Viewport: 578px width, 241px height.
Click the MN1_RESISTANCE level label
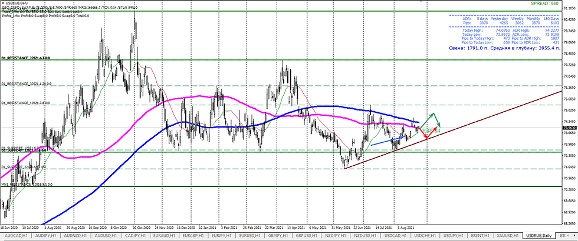tap(26, 185)
